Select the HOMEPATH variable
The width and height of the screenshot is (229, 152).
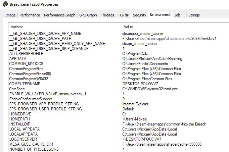pyautogui.click(x=19, y=119)
